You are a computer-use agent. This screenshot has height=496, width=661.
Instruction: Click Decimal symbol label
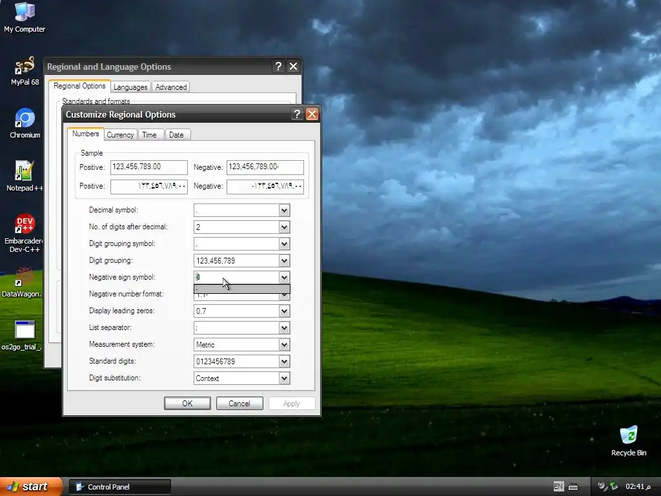click(114, 210)
